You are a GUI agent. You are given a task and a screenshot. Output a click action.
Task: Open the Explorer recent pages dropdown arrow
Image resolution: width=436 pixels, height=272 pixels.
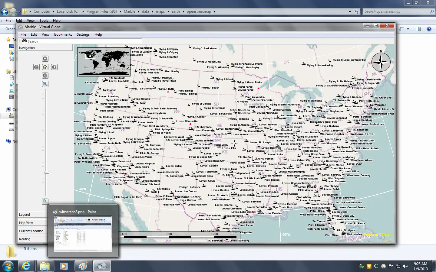point(19,12)
